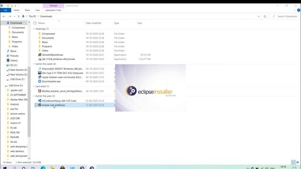Click the Programs folder icon in file list

(40, 46)
